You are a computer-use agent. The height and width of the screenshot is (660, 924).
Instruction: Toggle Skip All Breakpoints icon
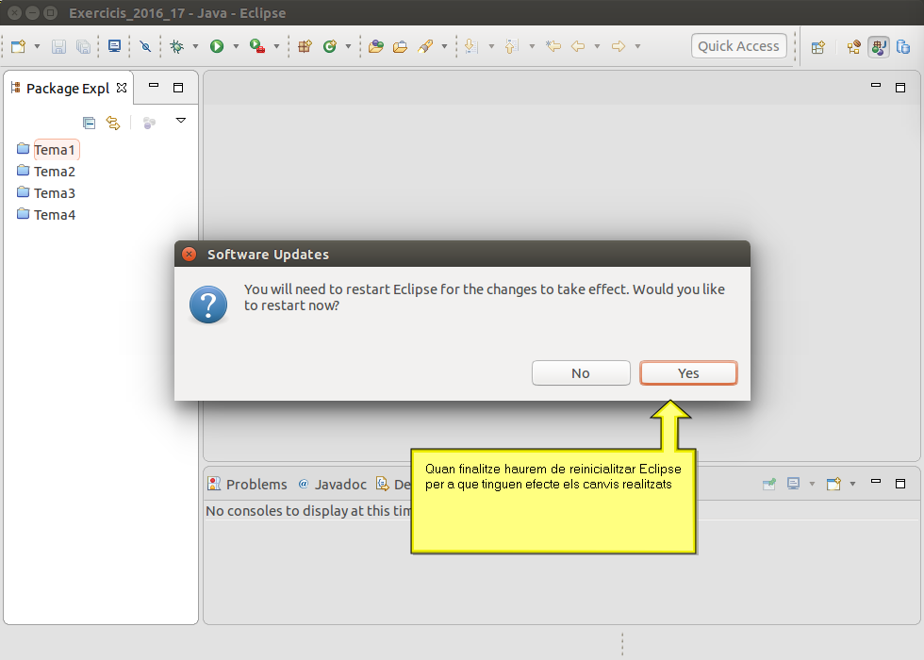click(145, 46)
